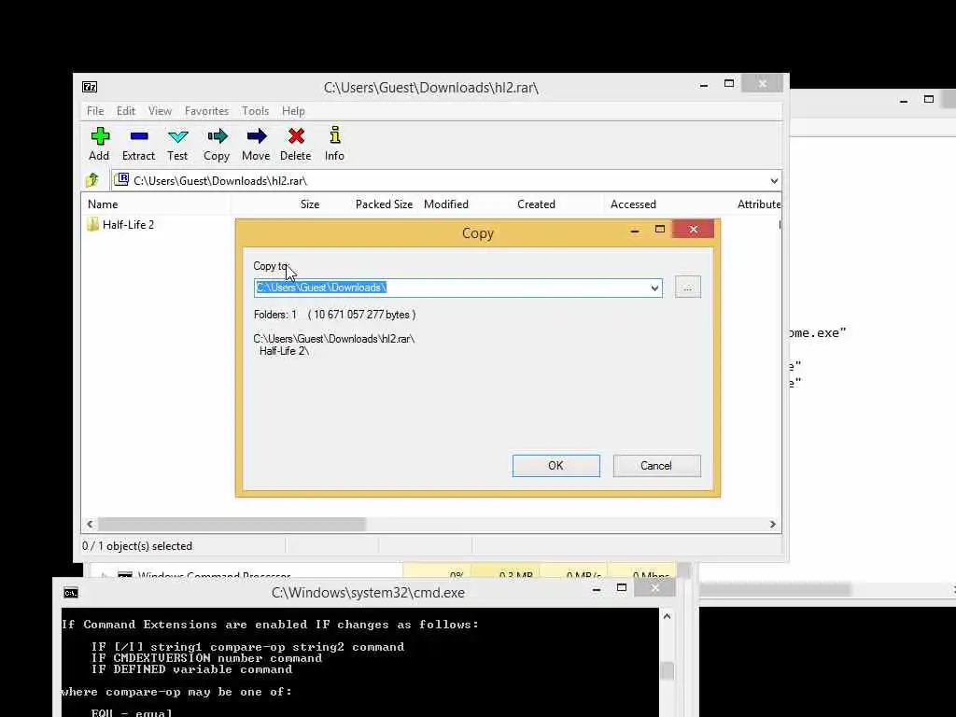The image size is (956, 717).
Task: Go up one folder level icon
Action: pyautogui.click(x=92, y=180)
